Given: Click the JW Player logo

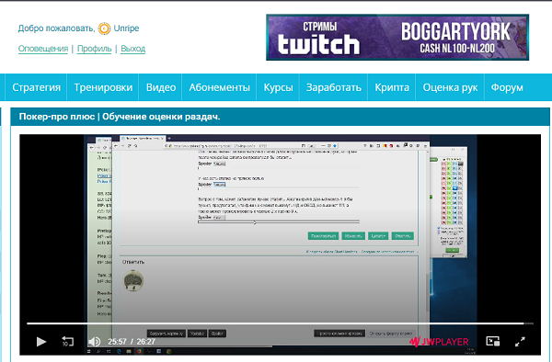Looking at the screenshot, I should pos(439,341).
